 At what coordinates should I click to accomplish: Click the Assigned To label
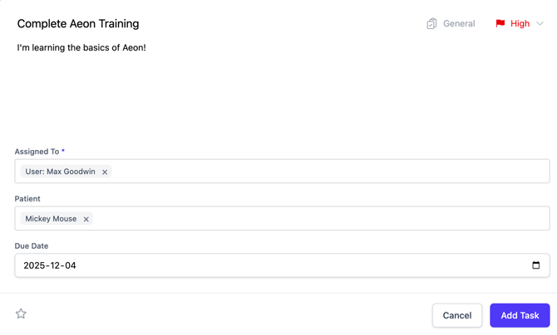pyautogui.click(x=37, y=152)
